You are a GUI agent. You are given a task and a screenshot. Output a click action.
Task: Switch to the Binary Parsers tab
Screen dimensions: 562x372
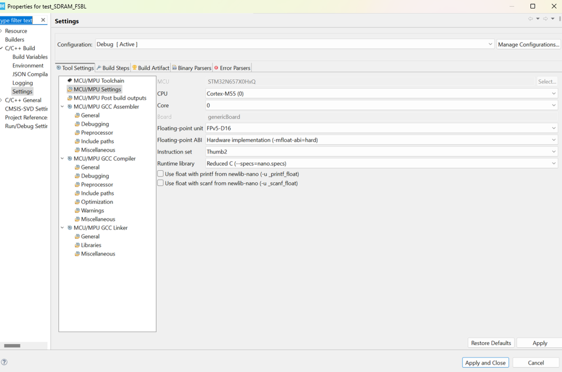click(192, 67)
